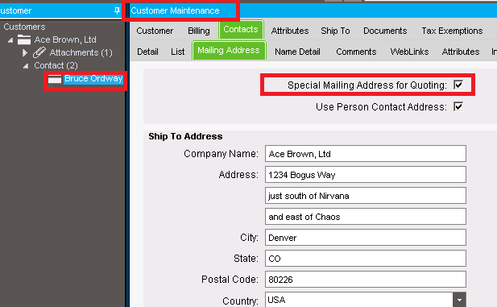Click the Ace Brown, Ltd folder icon
Viewport: 497px width, 307px height.
tap(24, 39)
